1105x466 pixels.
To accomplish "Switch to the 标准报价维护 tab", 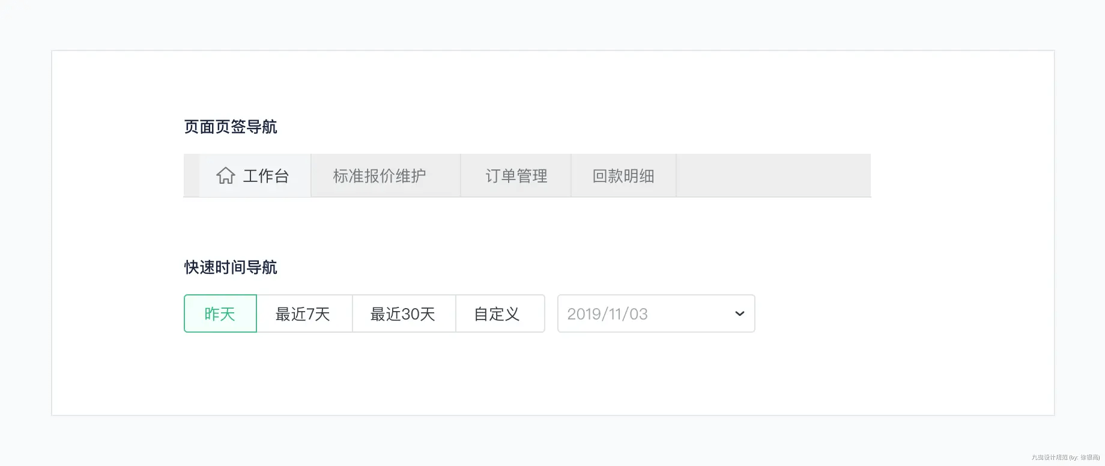I will [x=386, y=175].
